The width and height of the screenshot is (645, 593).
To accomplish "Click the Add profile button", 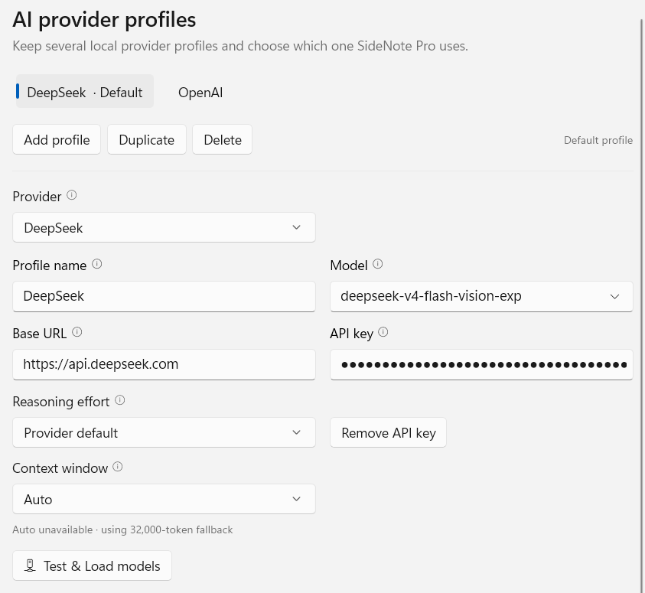I will (57, 140).
